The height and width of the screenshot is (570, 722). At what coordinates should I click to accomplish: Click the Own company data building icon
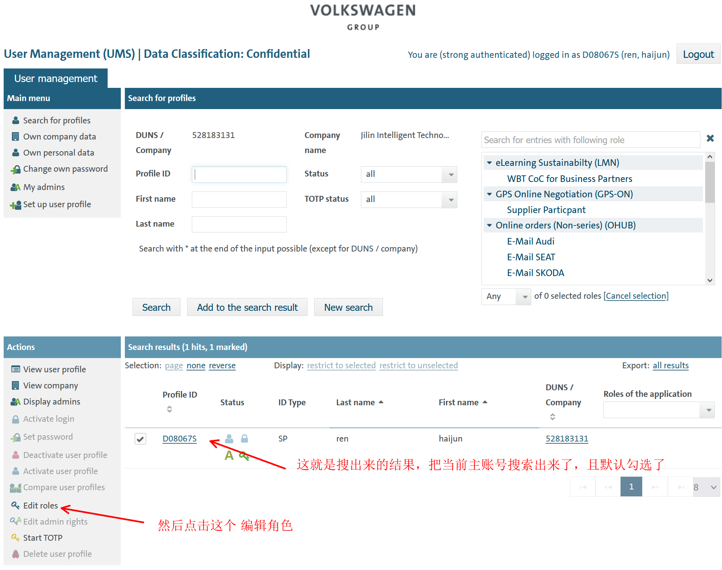[x=15, y=137]
